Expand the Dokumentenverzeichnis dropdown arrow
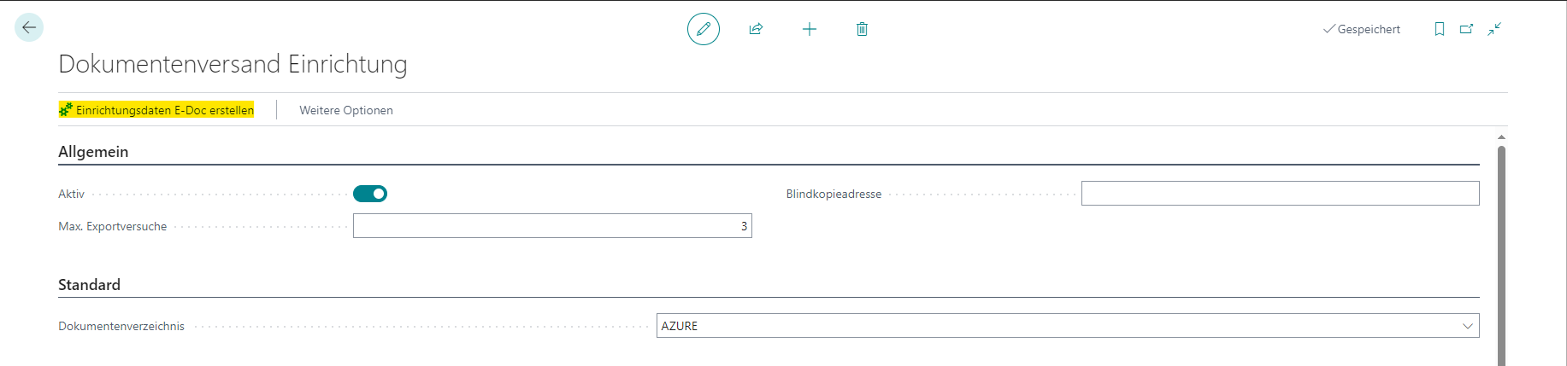 tap(1468, 326)
